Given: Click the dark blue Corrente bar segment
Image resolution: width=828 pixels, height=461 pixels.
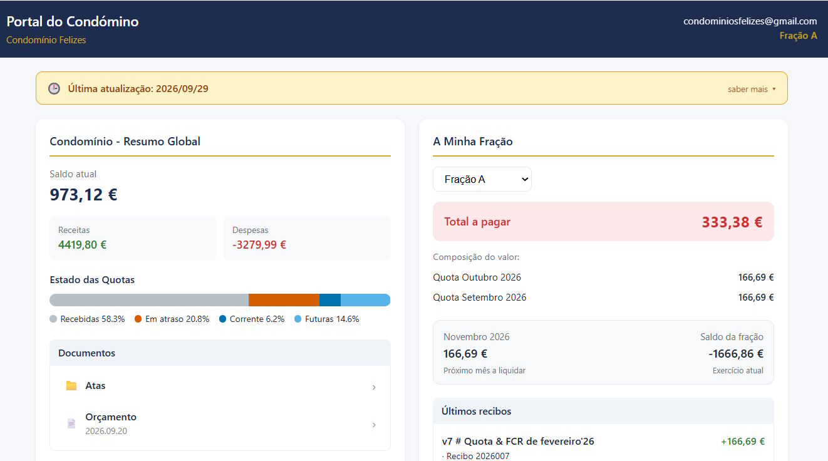Looking at the screenshot, I should (330, 300).
